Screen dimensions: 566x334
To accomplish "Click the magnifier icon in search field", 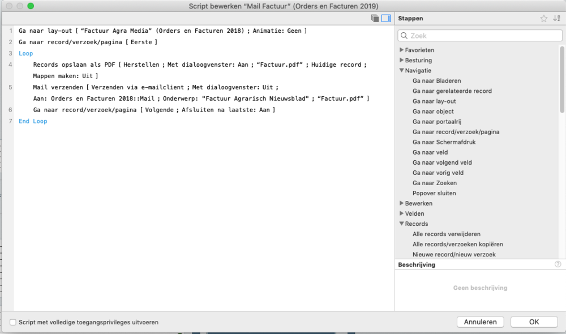I will tap(404, 36).
